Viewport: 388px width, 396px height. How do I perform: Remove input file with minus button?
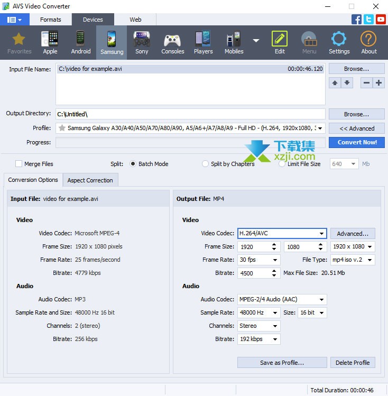click(366, 83)
